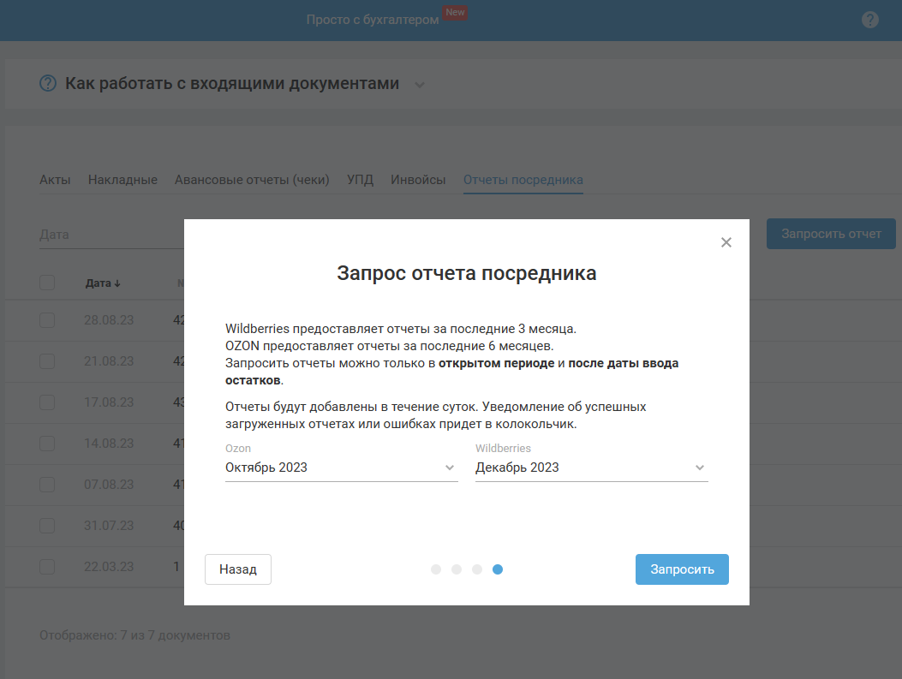Switch to Накладные tab
Screen dimensions: 902x679
pyautogui.click(x=122, y=180)
